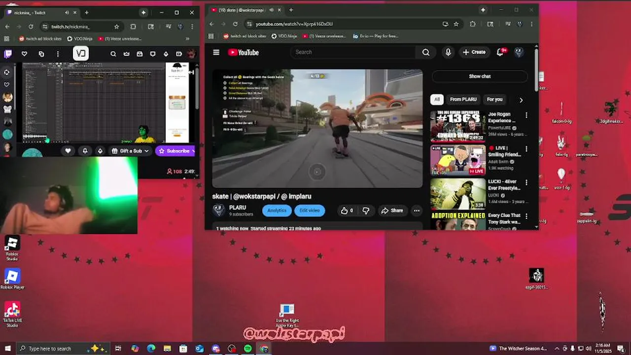Select the For you chip
Image resolution: width=631 pixels, height=355 pixels.
(494, 100)
